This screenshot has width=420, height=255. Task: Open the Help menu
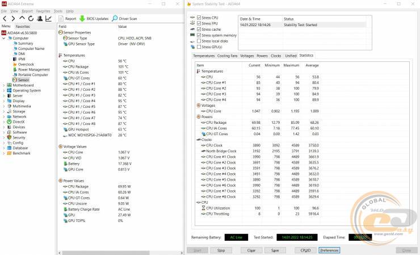(70, 11)
